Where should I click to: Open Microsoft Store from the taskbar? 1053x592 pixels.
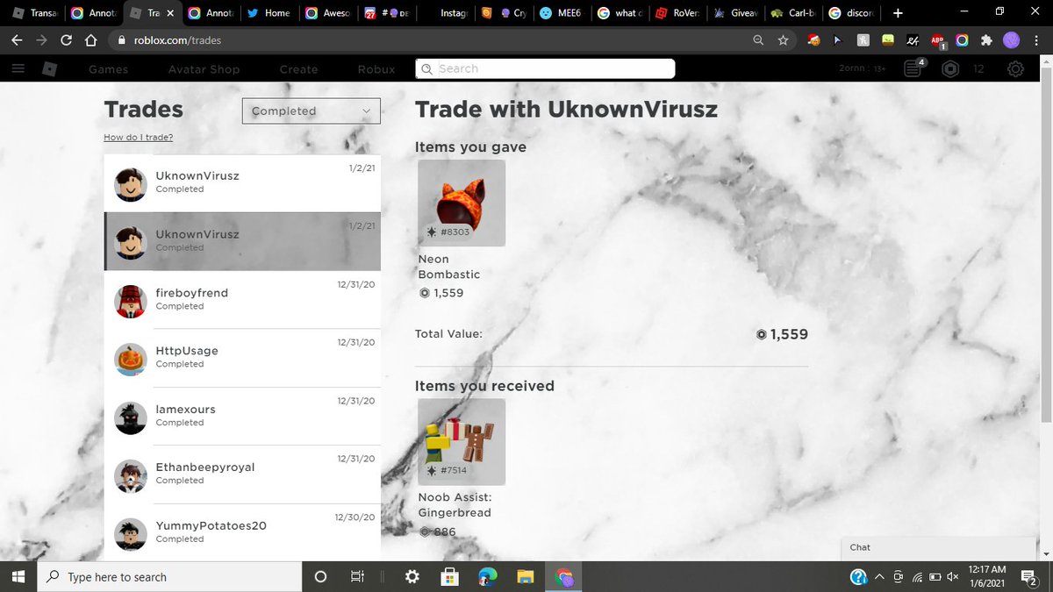pyautogui.click(x=449, y=576)
